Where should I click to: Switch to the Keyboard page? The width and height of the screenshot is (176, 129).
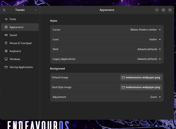click(x=20, y=51)
